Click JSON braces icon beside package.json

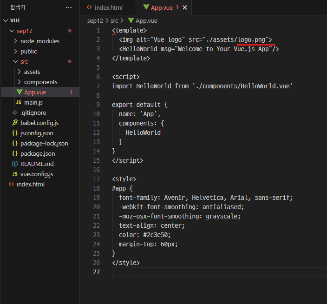15,153
